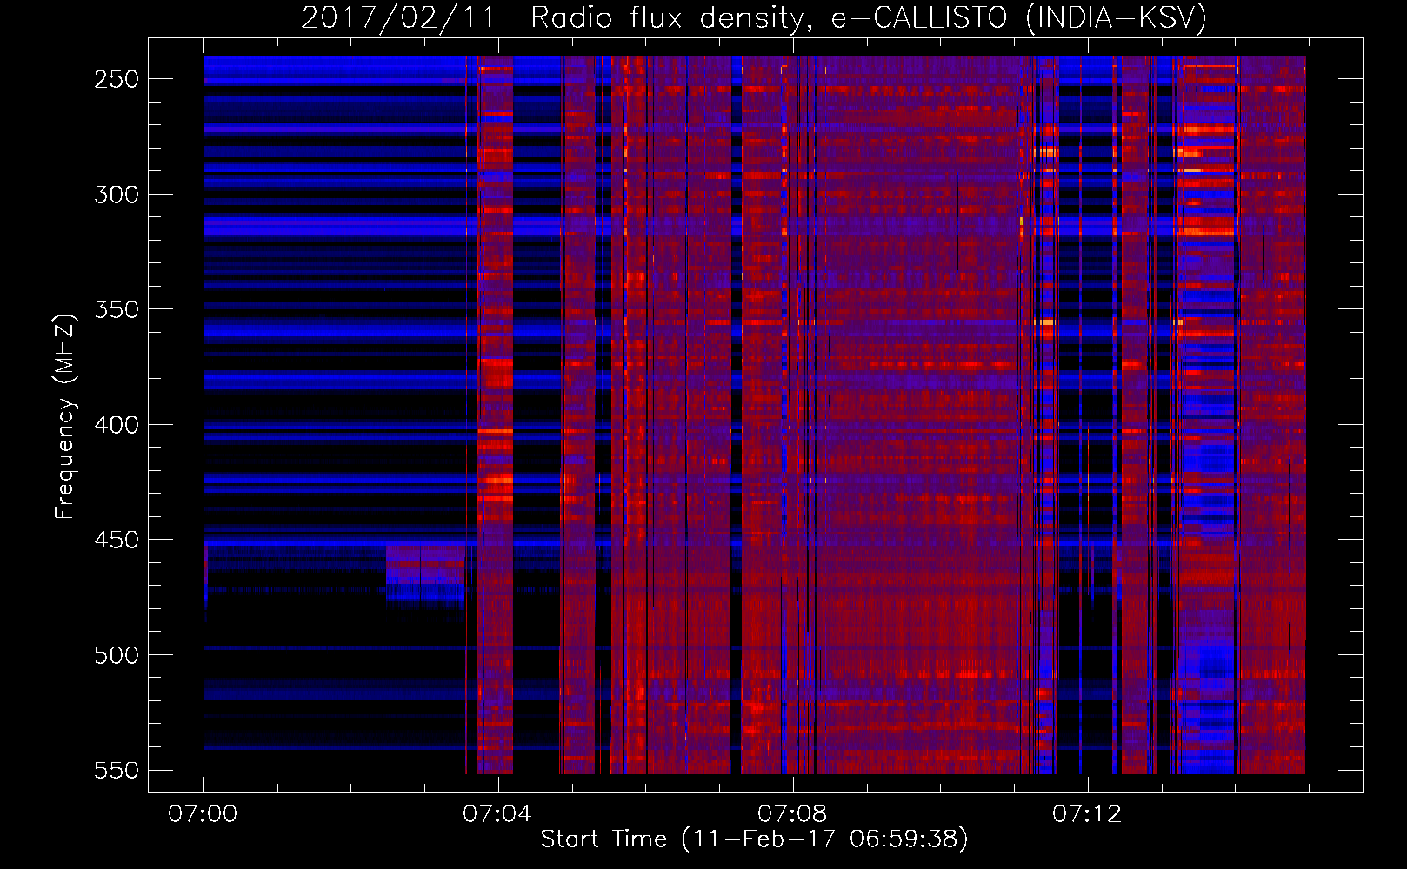Click the 'Frequency (MHZ)' axis label
Viewport: 1407px width, 869px height.
(x=64, y=416)
